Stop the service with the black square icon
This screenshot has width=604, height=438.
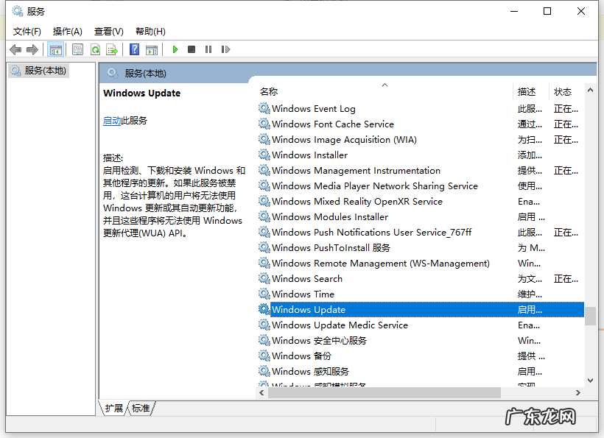191,49
